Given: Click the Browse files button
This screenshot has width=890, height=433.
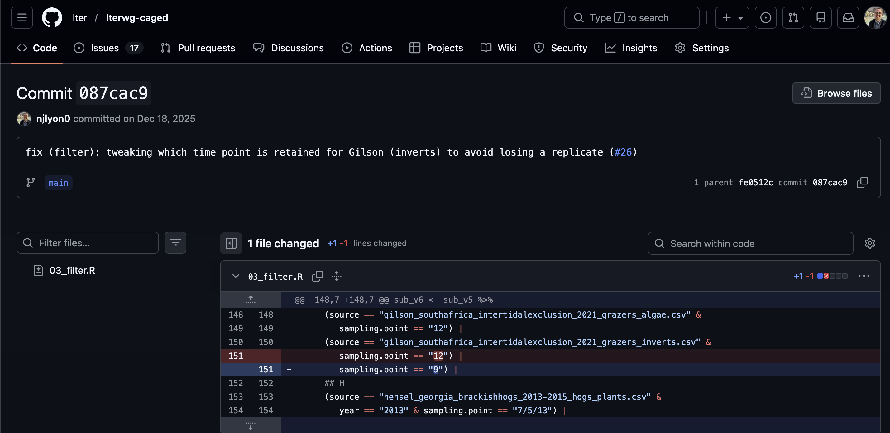Looking at the screenshot, I should point(836,93).
